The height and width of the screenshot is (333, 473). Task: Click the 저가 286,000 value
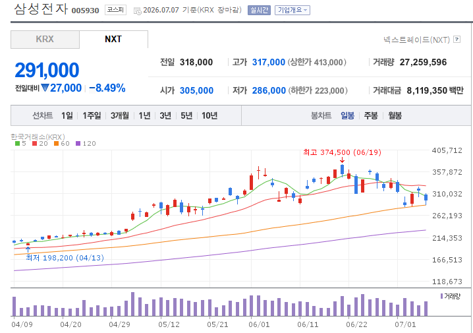(x=269, y=90)
